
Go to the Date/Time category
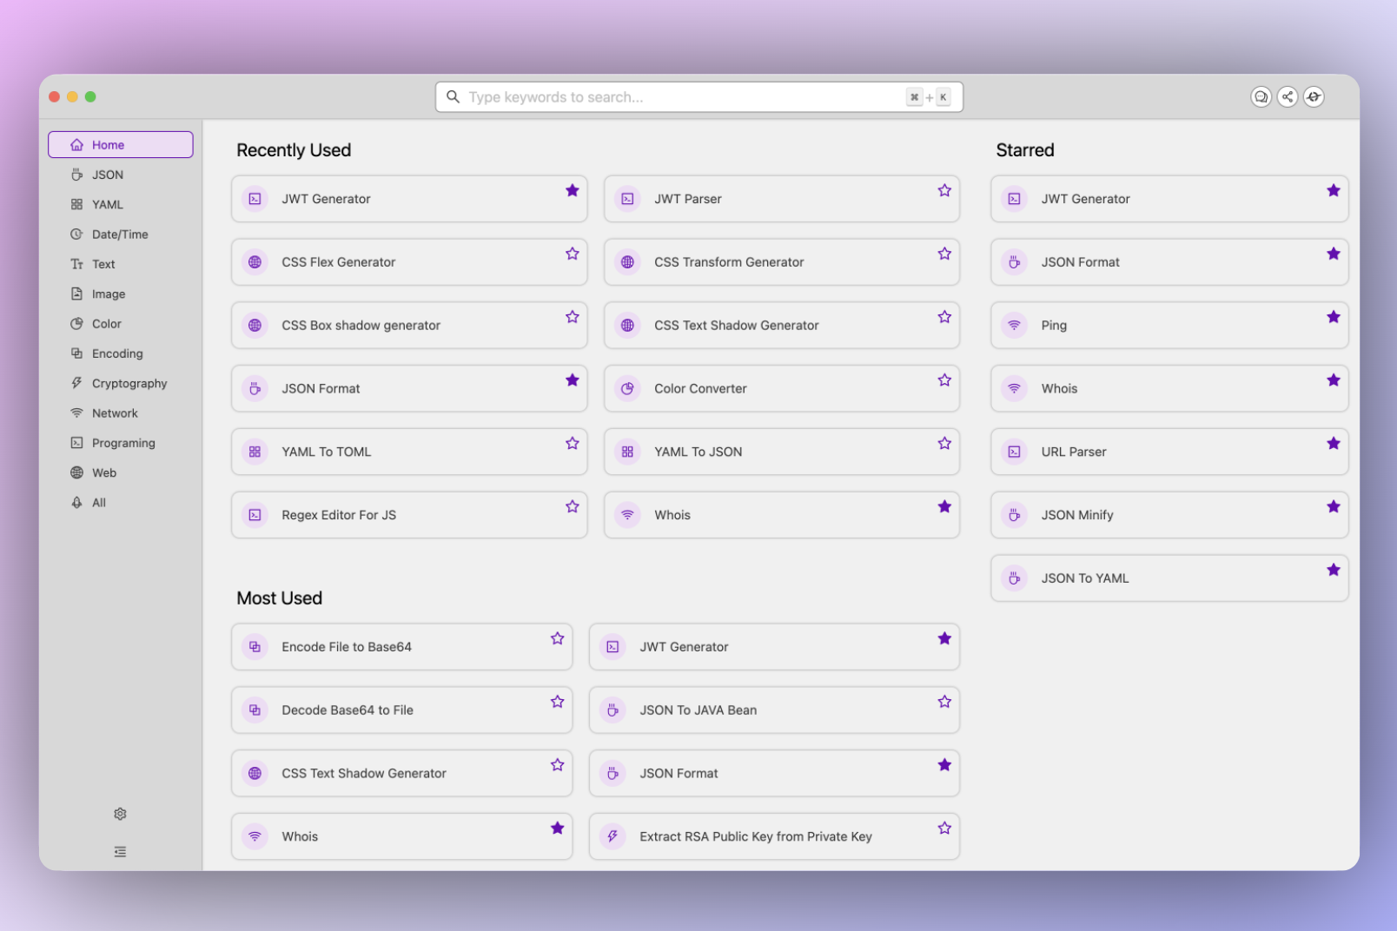[120, 234]
